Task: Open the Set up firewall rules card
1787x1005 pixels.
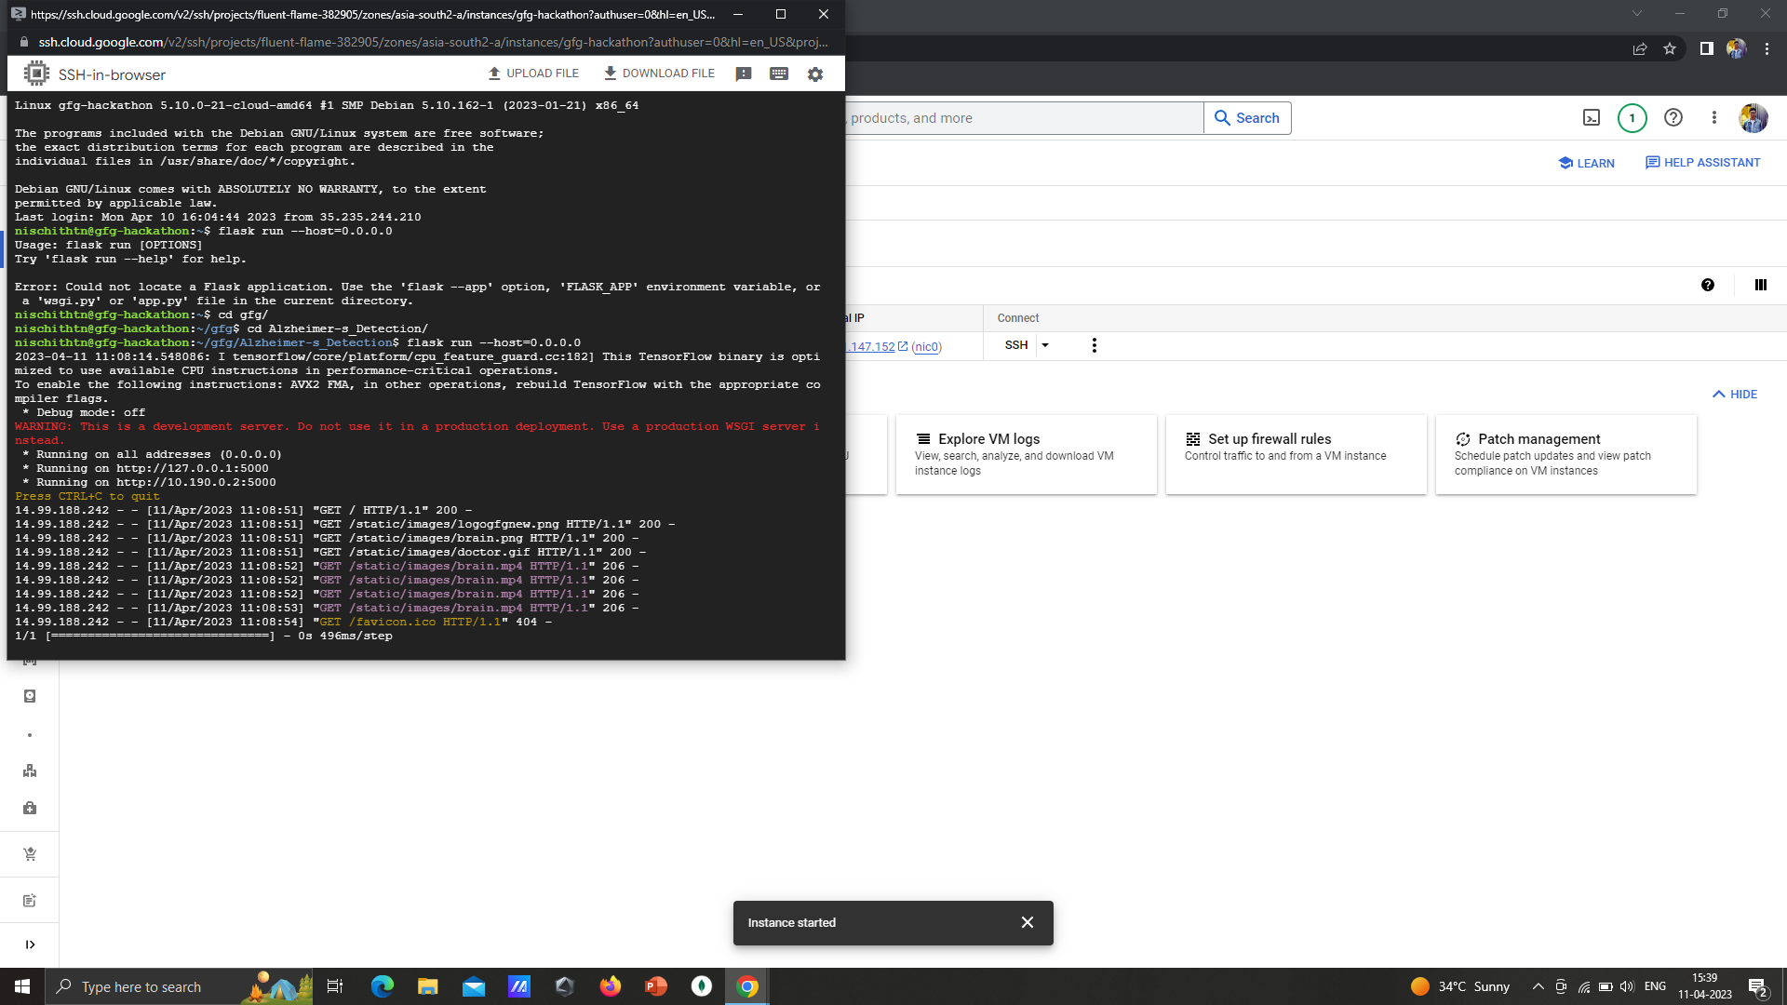Action: pos(1296,455)
